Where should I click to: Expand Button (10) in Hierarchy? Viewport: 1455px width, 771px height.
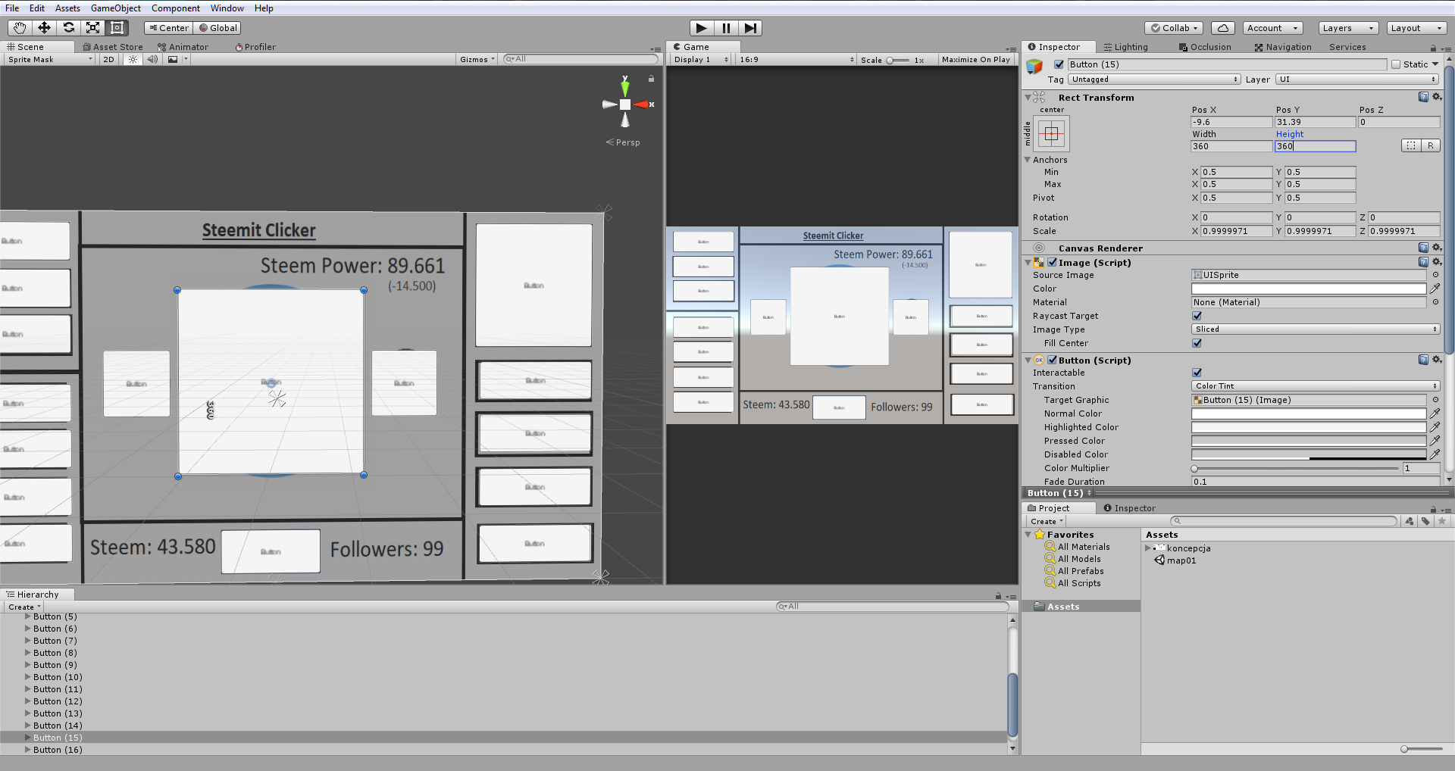28,677
